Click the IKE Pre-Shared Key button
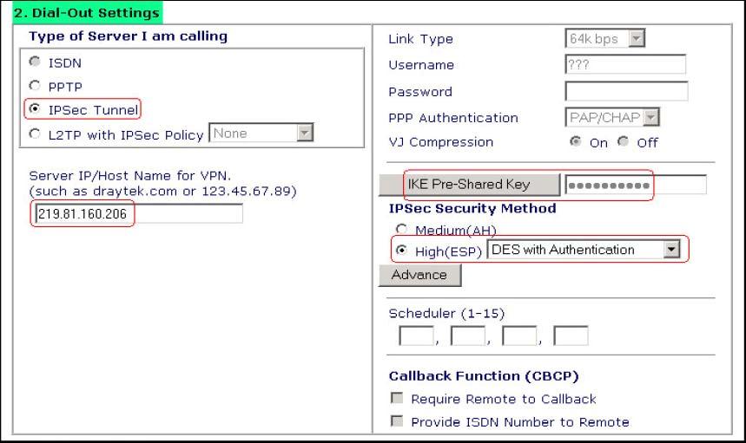 tap(470, 184)
